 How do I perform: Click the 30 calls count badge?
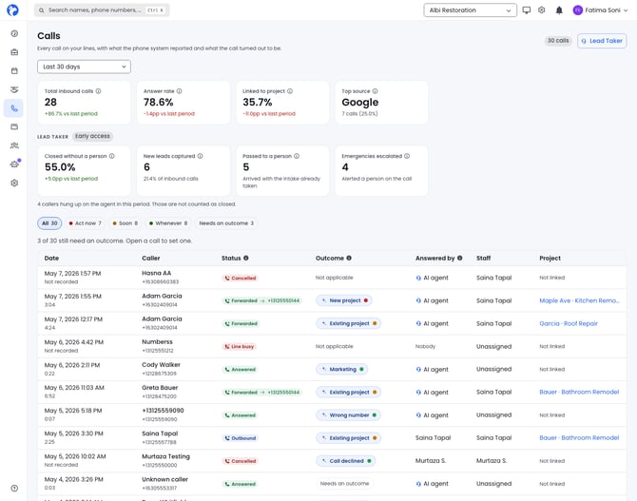coord(558,41)
